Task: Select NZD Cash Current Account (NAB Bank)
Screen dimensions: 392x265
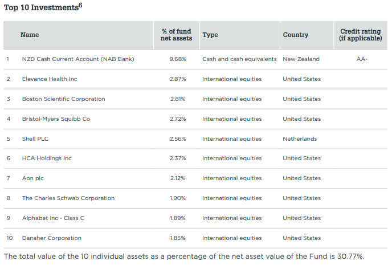Action: point(78,59)
